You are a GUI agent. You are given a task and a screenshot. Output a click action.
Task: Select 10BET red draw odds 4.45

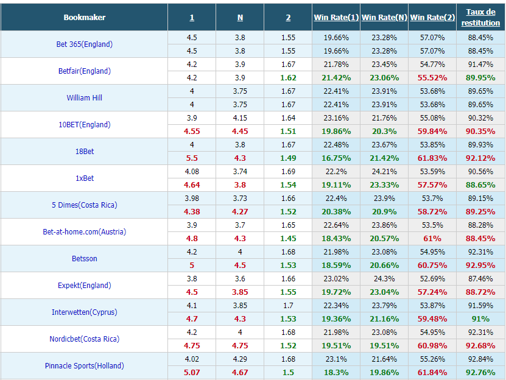(240, 132)
